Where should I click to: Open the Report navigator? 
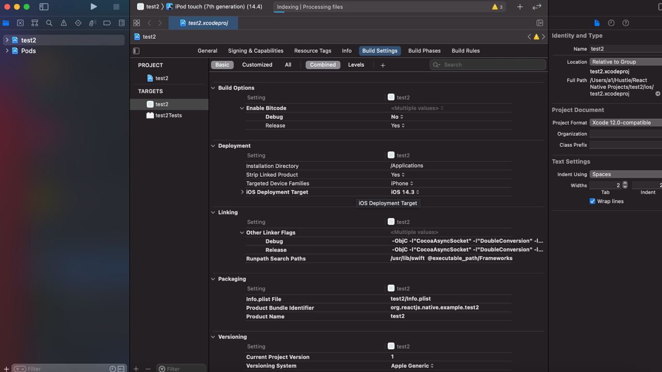(122, 23)
